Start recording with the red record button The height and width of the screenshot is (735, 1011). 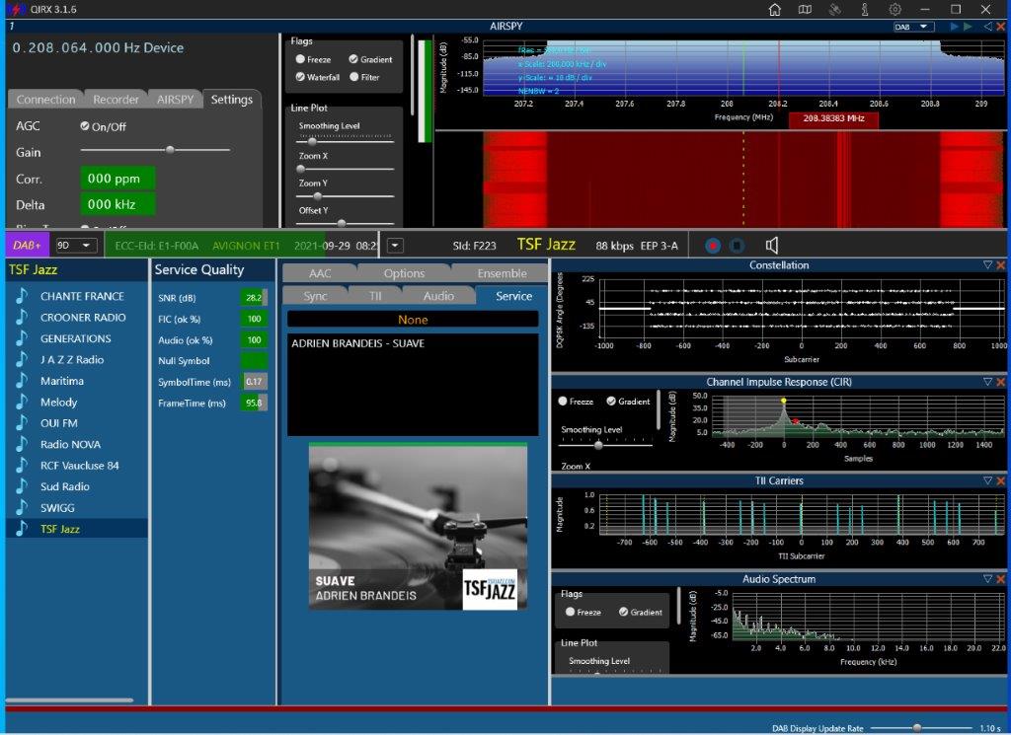point(713,246)
